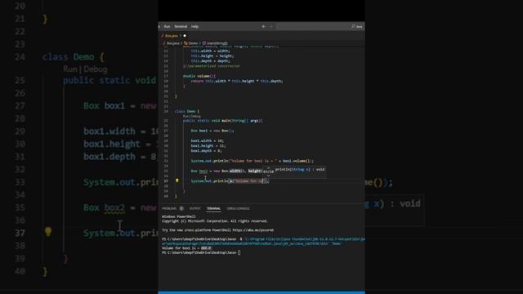Image resolution: width=523 pixels, height=294 pixels.
Task: Click the box1.height assignment line
Action: click(208, 145)
